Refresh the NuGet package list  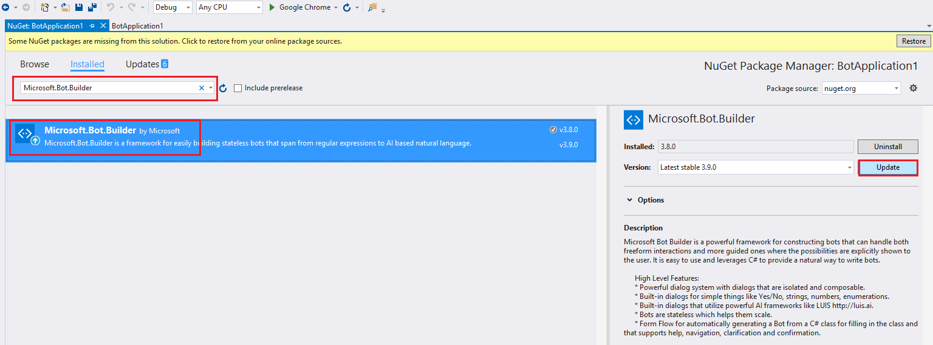(223, 88)
